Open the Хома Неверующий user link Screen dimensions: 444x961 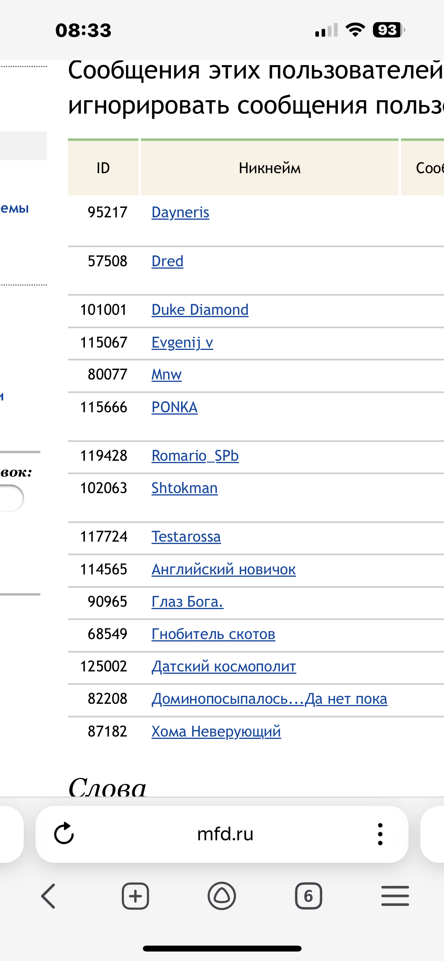(216, 732)
